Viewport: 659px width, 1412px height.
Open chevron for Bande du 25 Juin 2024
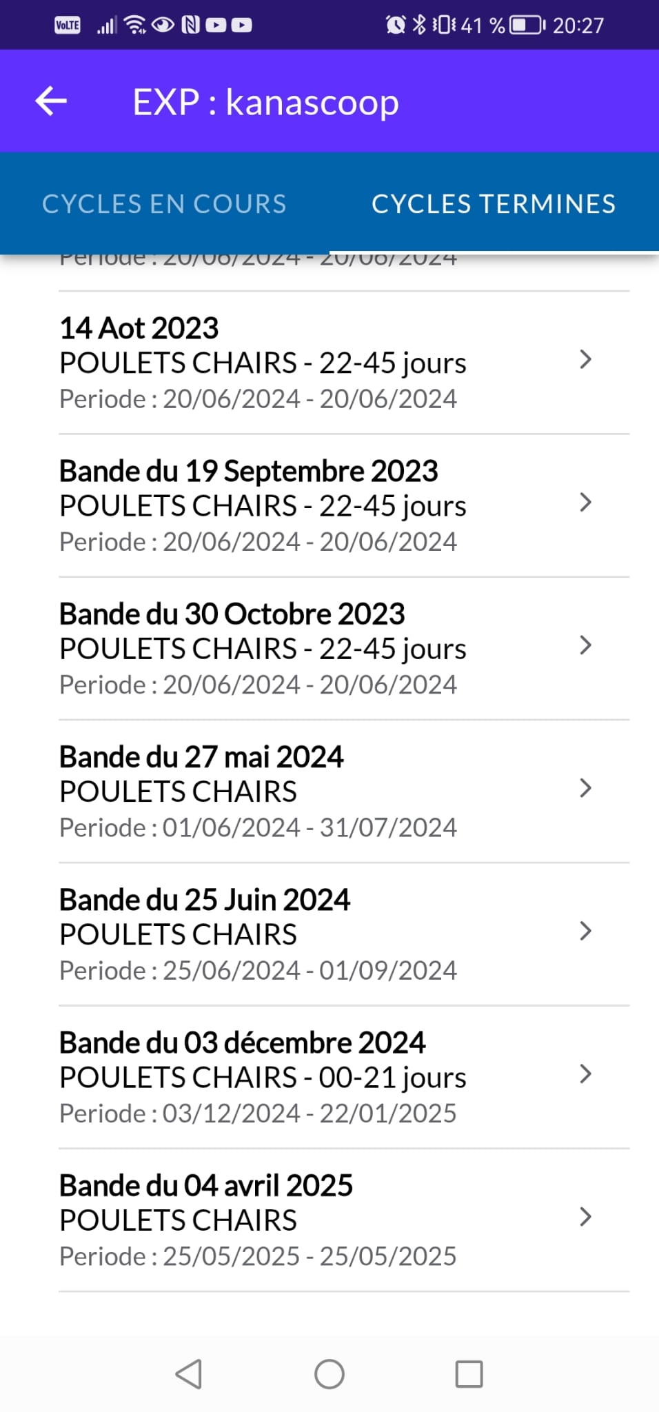click(x=585, y=931)
